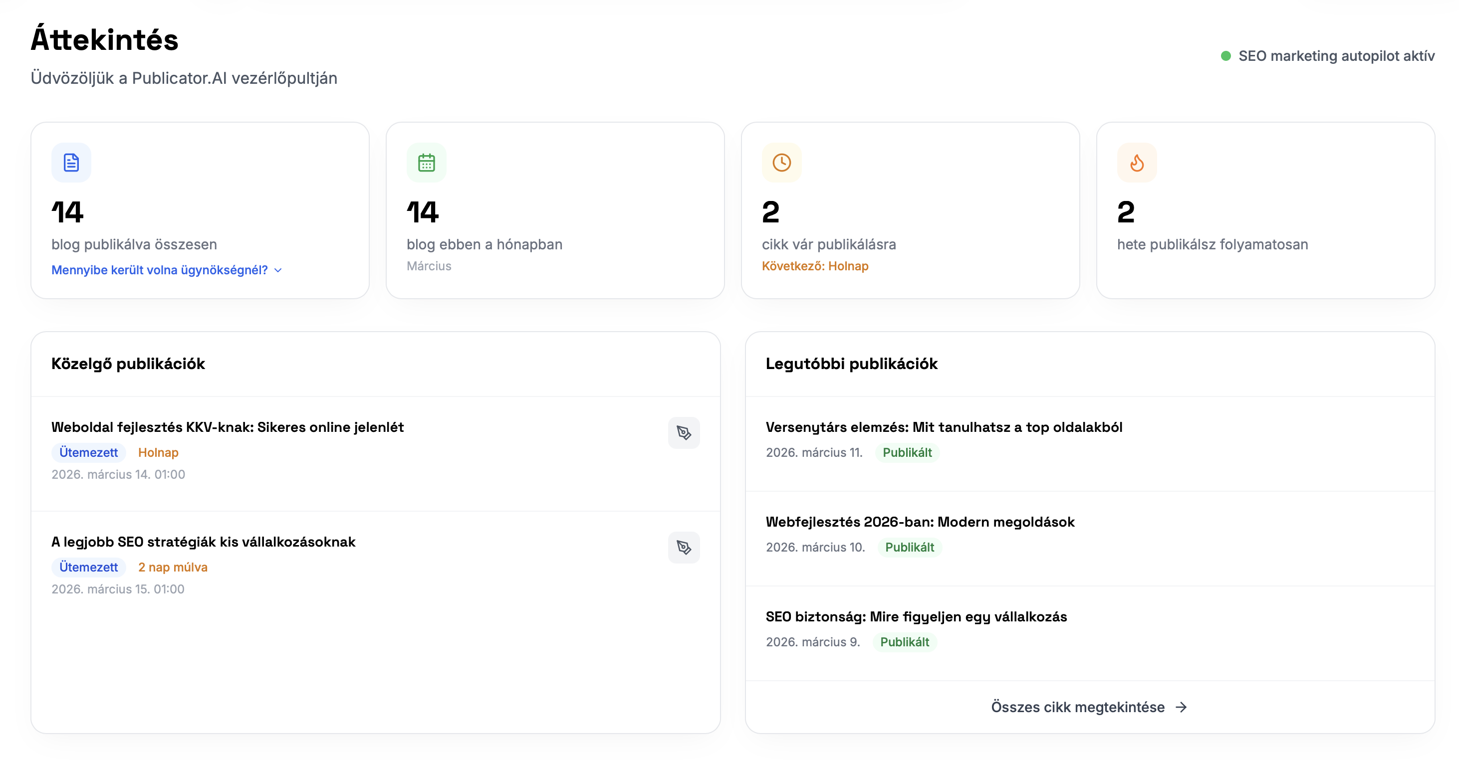Image resolution: width=1459 pixels, height=764 pixels.
Task: Click the Publikált badge for the március 11 article
Action: pyautogui.click(x=907, y=452)
